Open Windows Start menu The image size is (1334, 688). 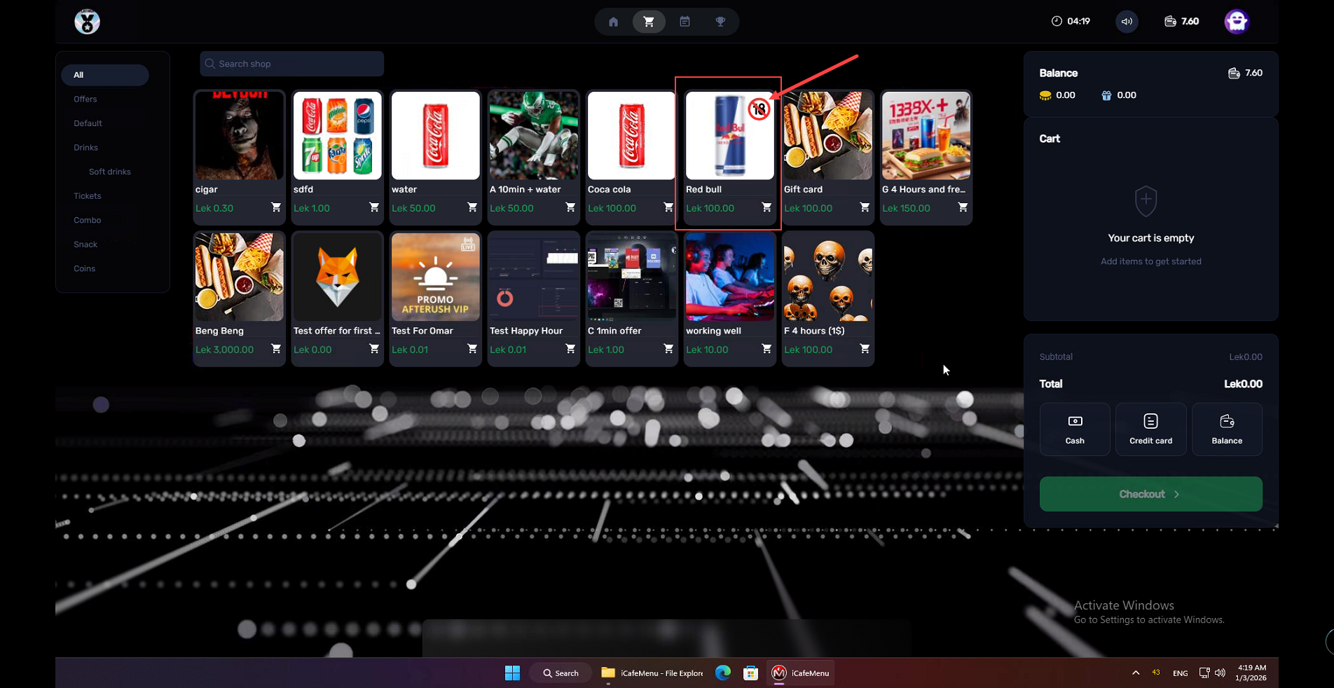(512, 673)
